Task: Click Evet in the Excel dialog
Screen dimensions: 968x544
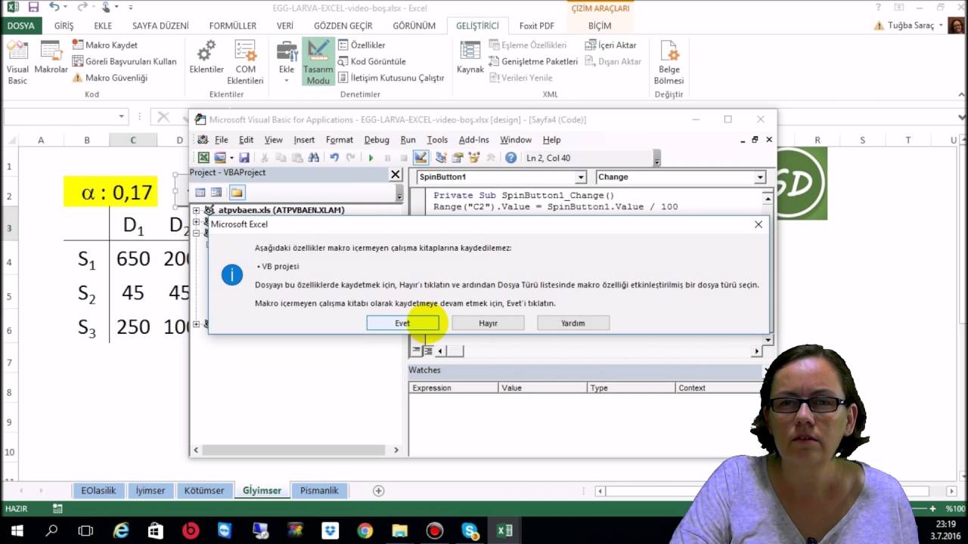Action: [x=402, y=323]
